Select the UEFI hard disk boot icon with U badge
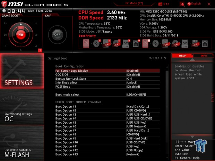 click(146, 44)
